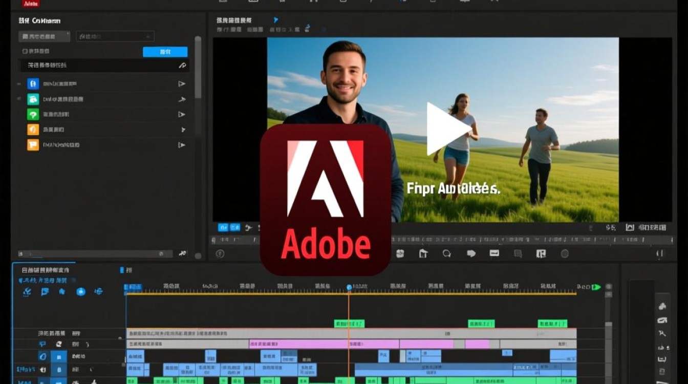
Task: Switch to the timeline panel's title tab
Action: [45, 270]
